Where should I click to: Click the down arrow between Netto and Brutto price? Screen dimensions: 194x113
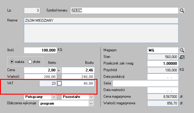coord(59,70)
